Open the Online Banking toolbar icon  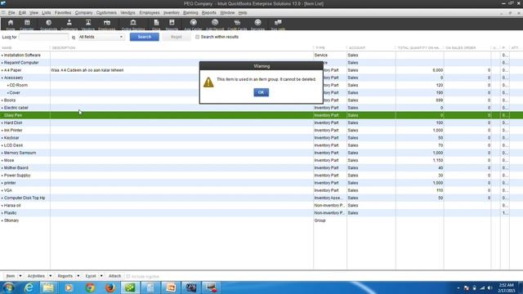click(133, 24)
